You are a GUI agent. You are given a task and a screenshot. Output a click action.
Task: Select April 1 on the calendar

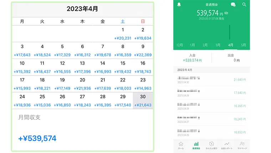coord(123,33)
